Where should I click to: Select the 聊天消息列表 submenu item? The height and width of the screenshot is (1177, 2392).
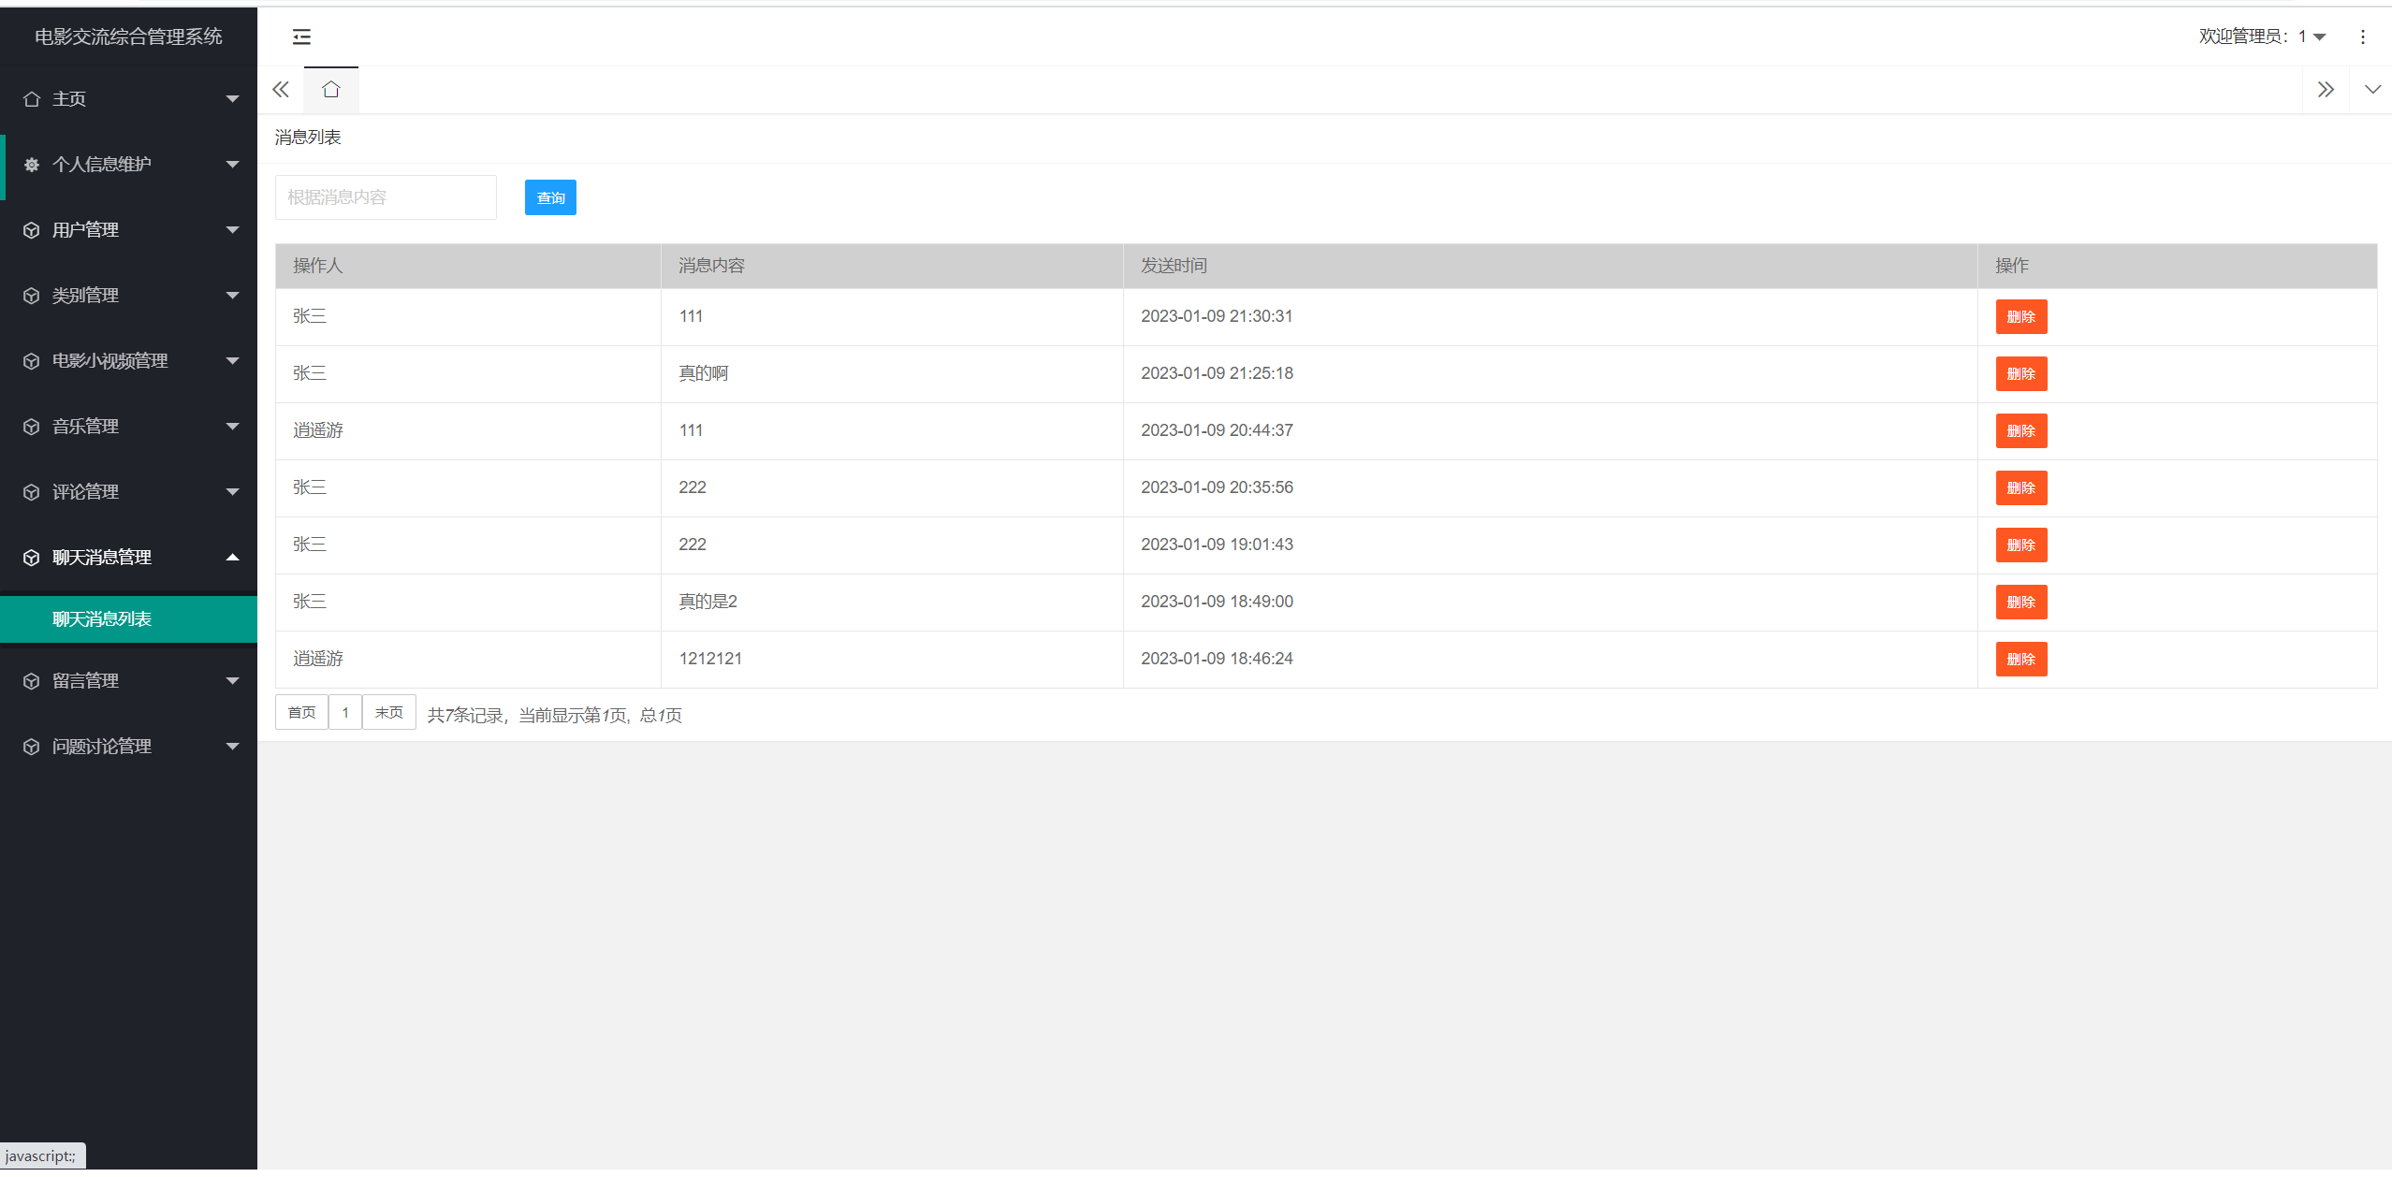pyautogui.click(x=102, y=619)
